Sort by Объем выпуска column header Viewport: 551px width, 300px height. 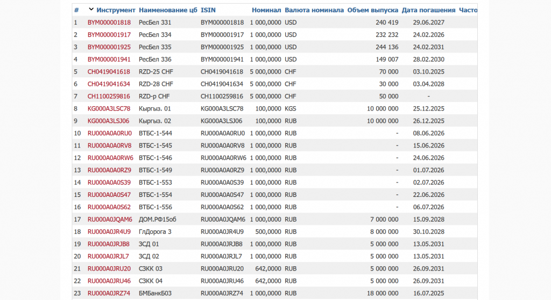(x=373, y=10)
